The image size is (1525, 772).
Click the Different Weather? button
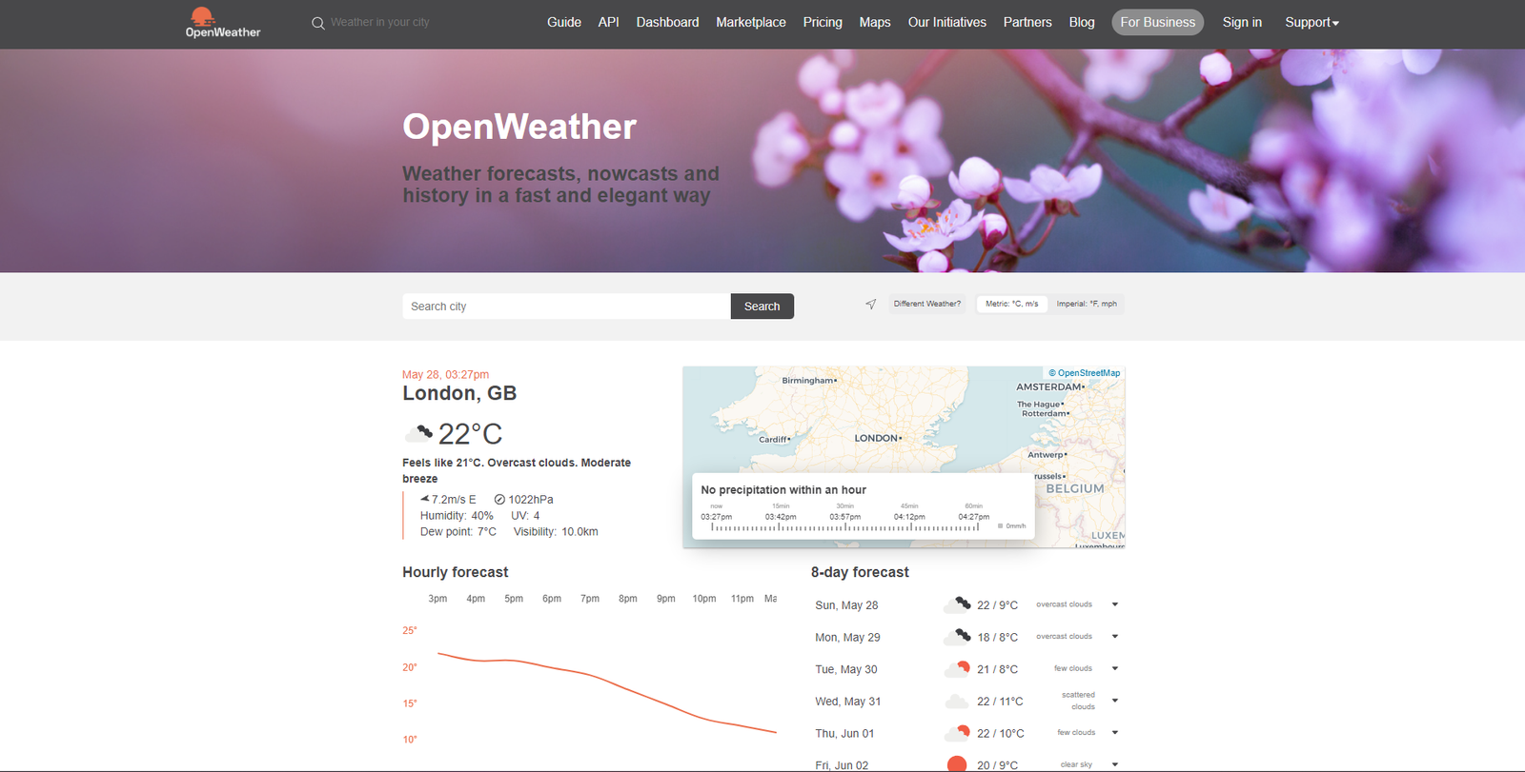tap(926, 304)
